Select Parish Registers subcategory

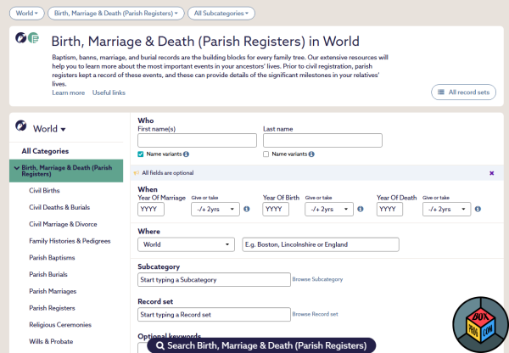(x=52, y=308)
